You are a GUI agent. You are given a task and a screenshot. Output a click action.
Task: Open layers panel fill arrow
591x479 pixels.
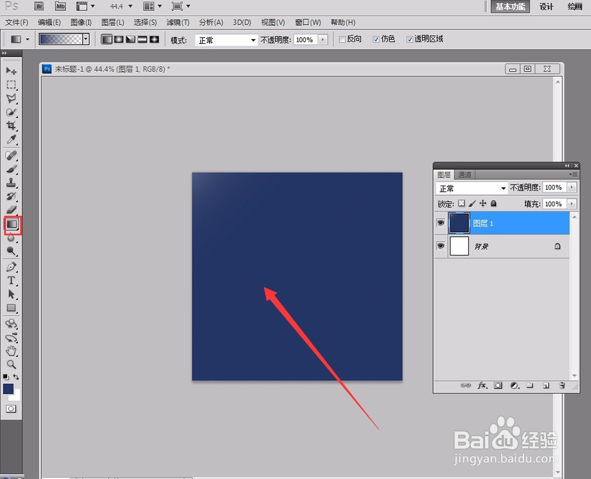coord(571,204)
